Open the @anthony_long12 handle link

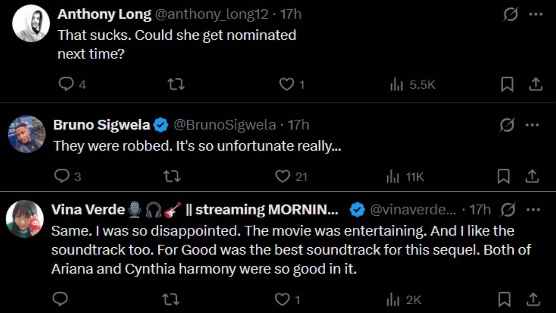click(x=211, y=14)
